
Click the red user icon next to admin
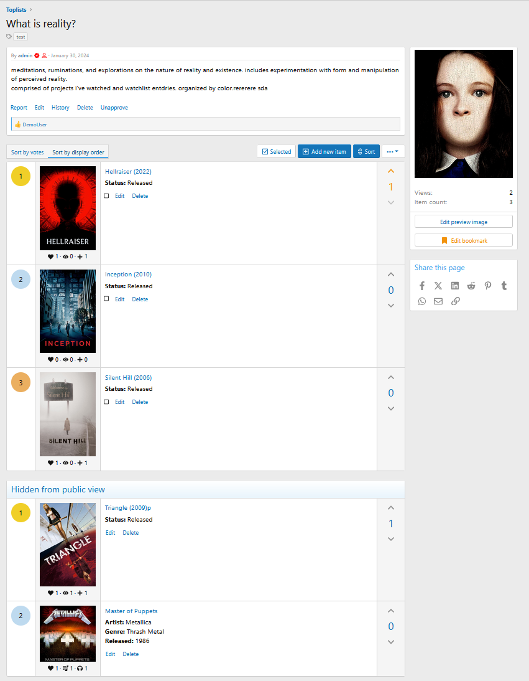coord(44,55)
